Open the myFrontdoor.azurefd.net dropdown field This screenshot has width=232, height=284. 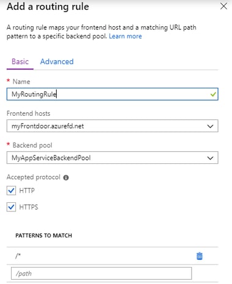(112, 126)
